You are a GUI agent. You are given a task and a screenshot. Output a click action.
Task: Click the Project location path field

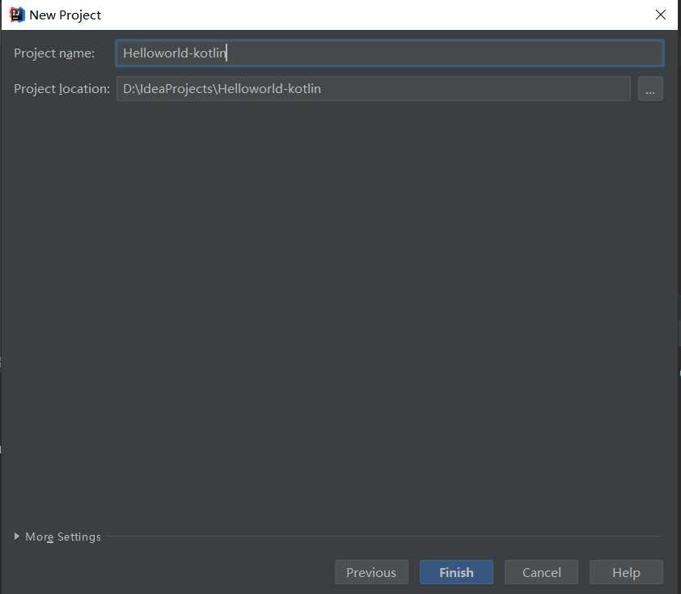tap(374, 89)
